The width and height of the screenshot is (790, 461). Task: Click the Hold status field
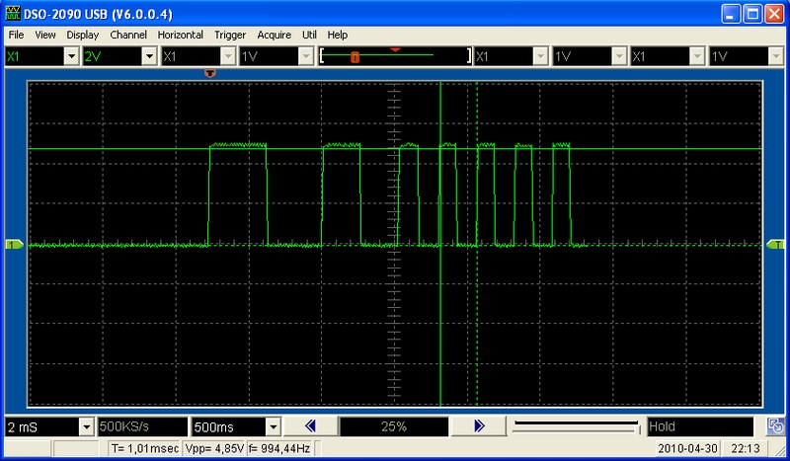[700, 426]
